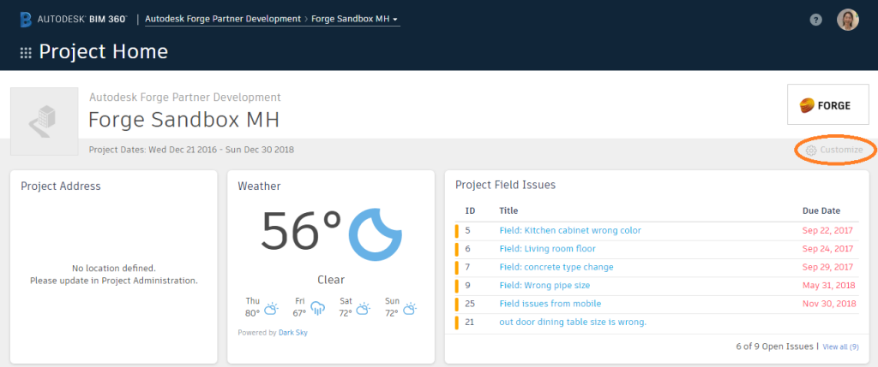The width and height of the screenshot is (878, 367).
Task: Click the Title column header
Action: [x=508, y=211]
